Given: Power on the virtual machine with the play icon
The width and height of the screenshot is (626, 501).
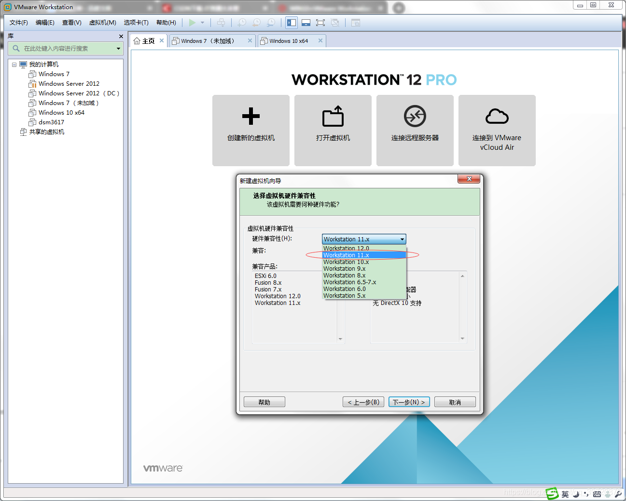Looking at the screenshot, I should pyautogui.click(x=193, y=23).
